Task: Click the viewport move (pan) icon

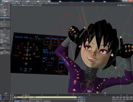Action: (x=120, y=5)
